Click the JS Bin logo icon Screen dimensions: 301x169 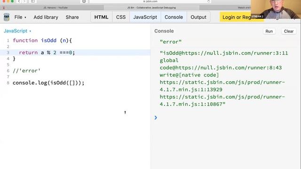pyautogui.click(x=7, y=17)
